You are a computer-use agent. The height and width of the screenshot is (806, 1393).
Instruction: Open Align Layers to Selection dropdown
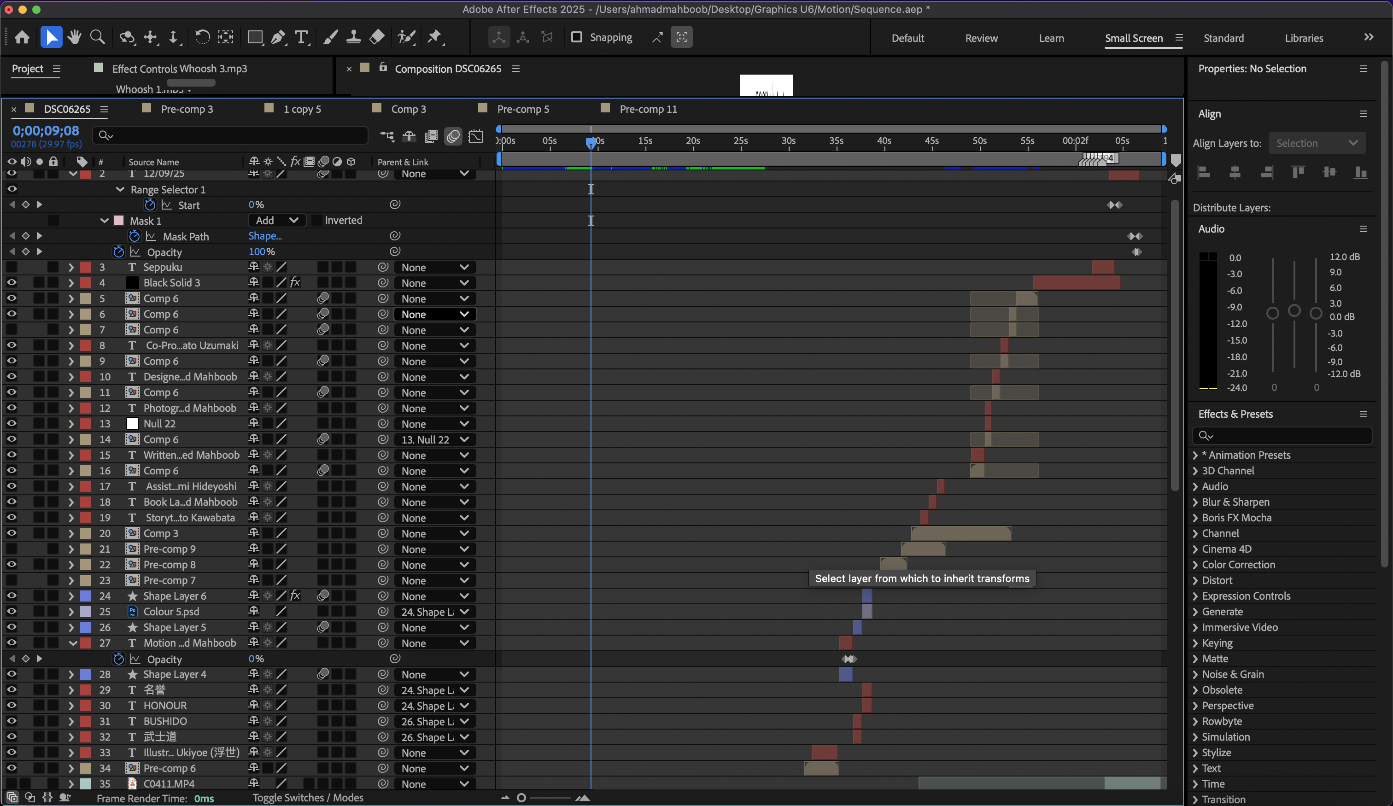click(1317, 143)
